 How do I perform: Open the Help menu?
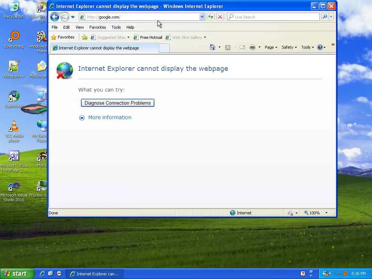click(x=130, y=27)
